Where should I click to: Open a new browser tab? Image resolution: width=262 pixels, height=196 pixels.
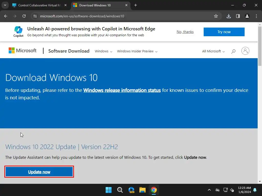pyautogui.click(x=136, y=5)
